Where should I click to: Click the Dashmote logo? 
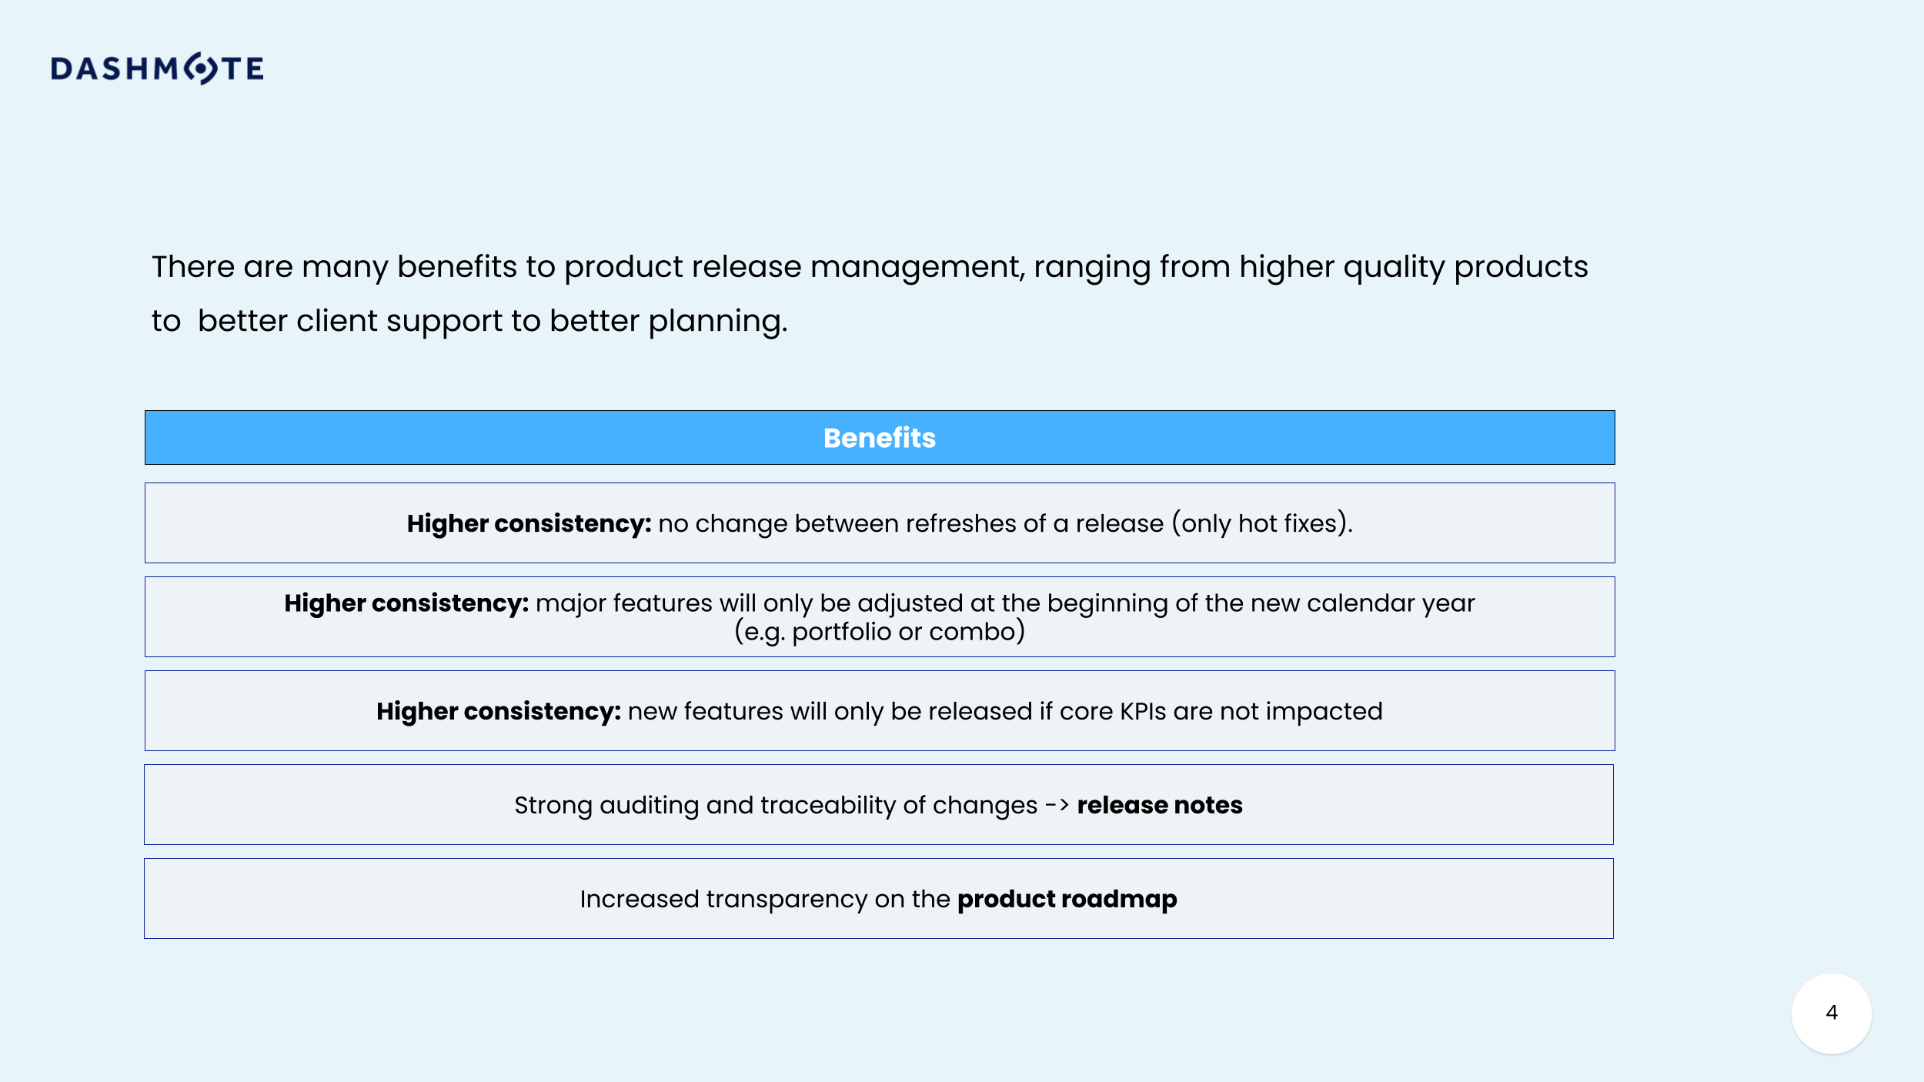click(157, 68)
